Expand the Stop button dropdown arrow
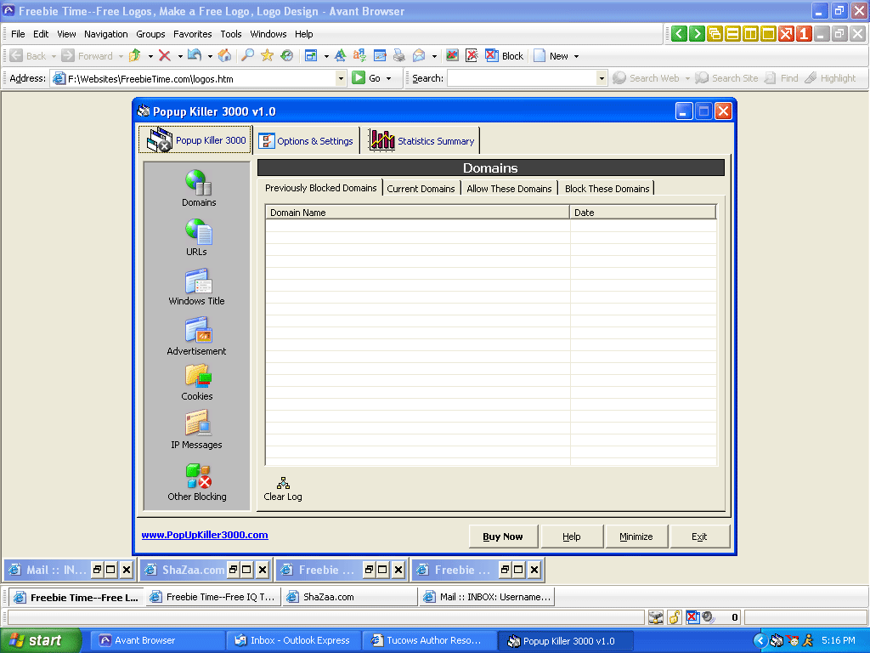The height and width of the screenshot is (653, 870). pos(180,56)
